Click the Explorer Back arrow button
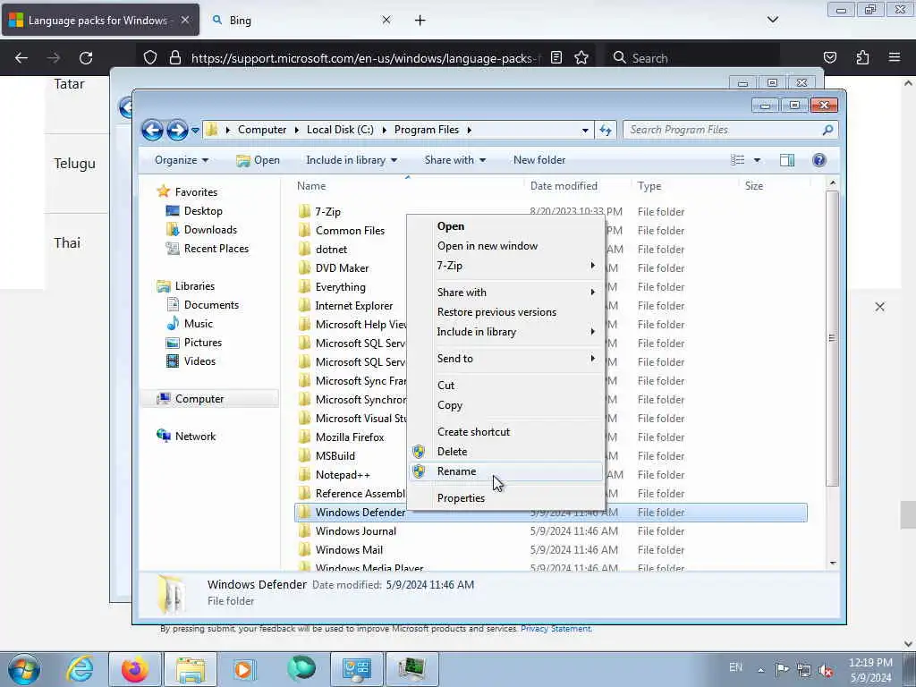The width and height of the screenshot is (916, 687). 152,130
